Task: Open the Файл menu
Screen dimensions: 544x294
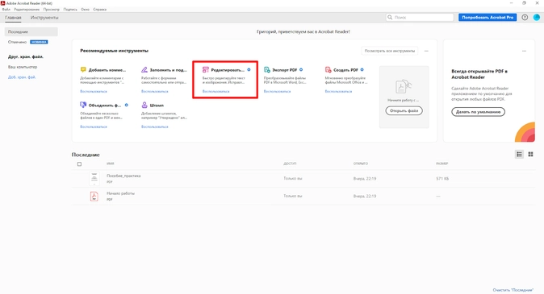Action: pyautogui.click(x=6, y=10)
